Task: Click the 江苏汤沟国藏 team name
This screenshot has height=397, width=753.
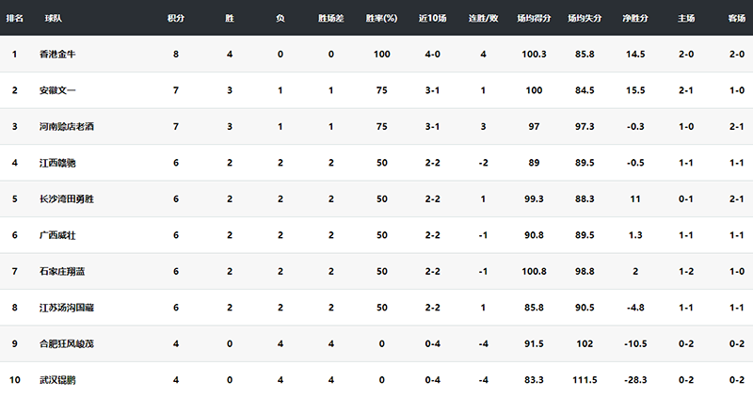Action: pos(67,308)
